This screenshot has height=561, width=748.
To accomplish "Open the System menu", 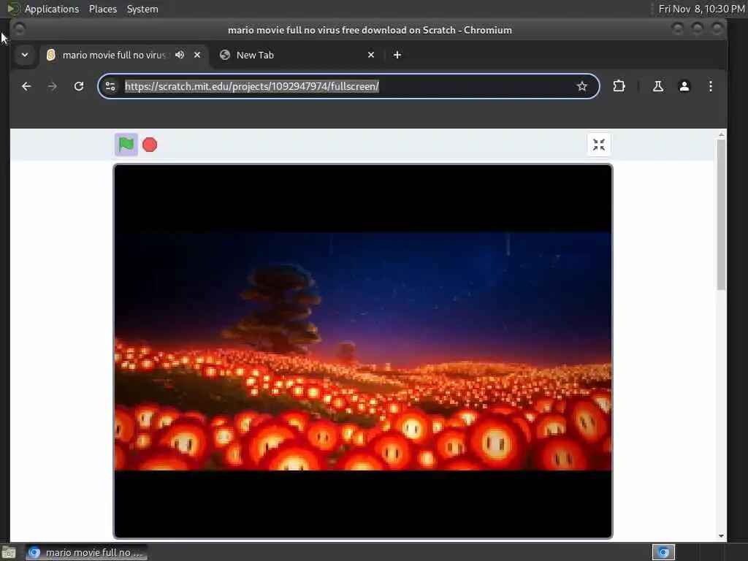I will (142, 9).
